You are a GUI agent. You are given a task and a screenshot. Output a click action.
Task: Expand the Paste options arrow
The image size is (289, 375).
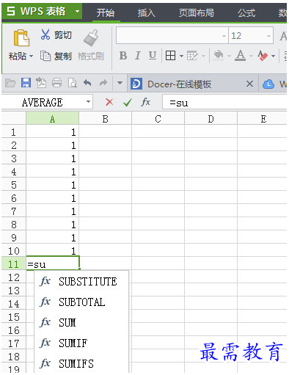31,57
